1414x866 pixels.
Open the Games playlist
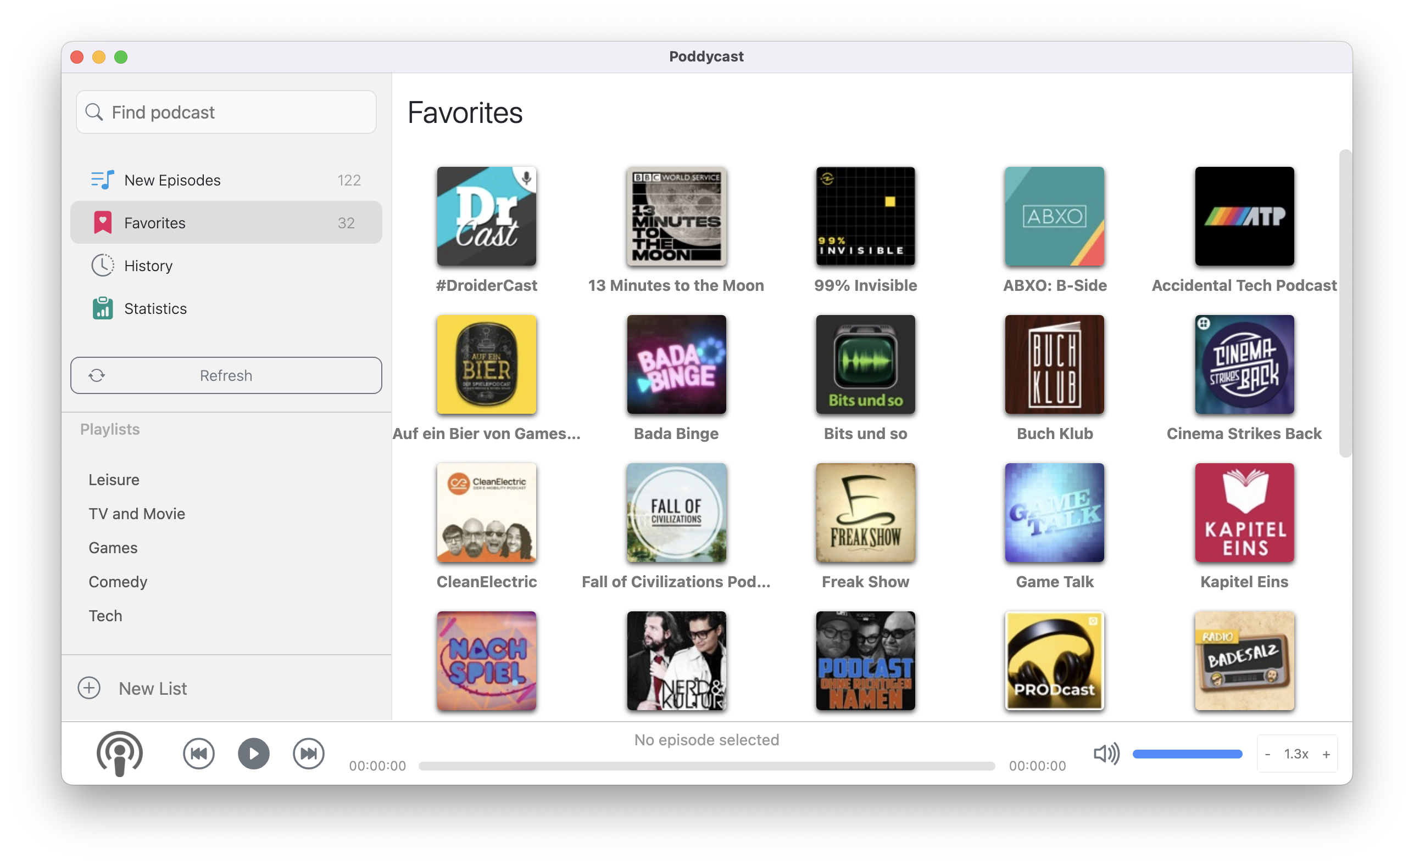[113, 547]
